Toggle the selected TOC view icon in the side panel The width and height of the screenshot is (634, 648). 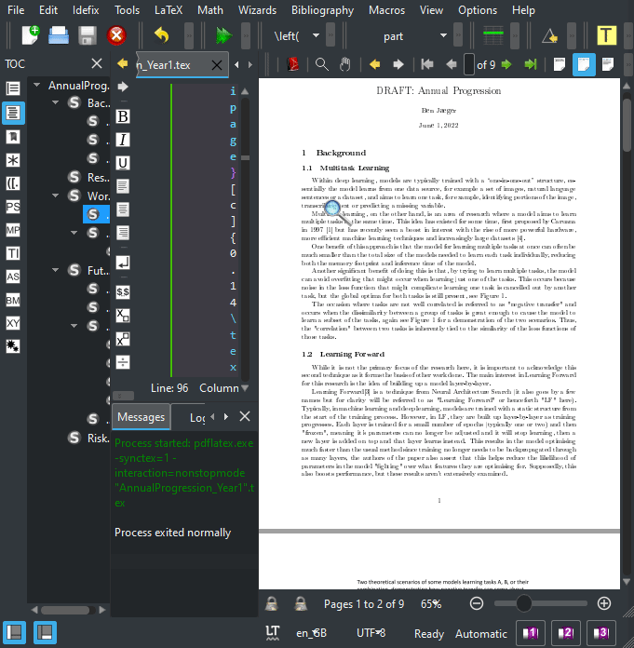13,113
